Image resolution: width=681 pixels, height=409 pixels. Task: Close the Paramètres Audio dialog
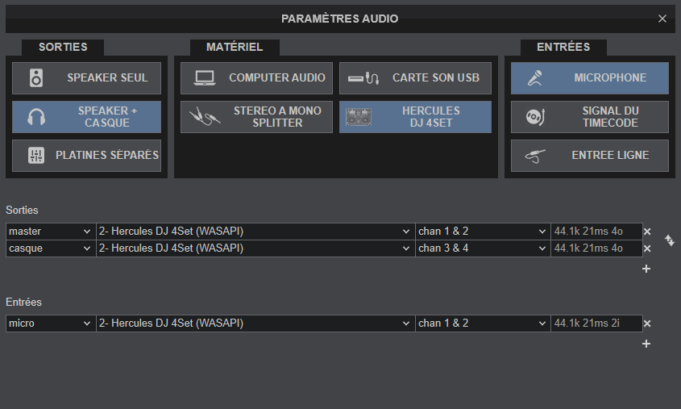[662, 19]
